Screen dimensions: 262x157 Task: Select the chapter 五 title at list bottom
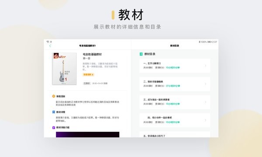(154, 136)
